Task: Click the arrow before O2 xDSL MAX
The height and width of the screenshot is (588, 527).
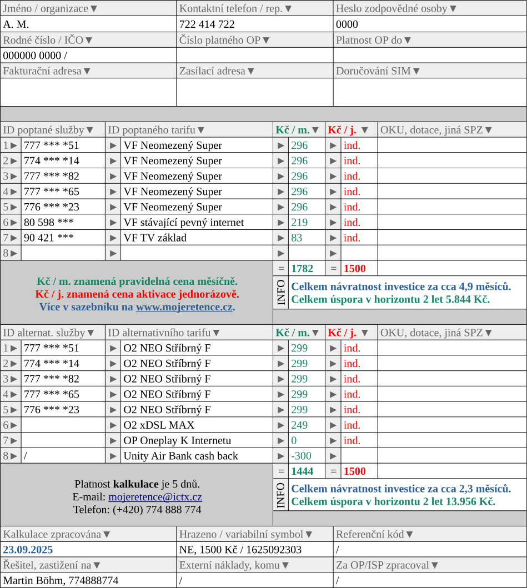Action: (x=113, y=425)
